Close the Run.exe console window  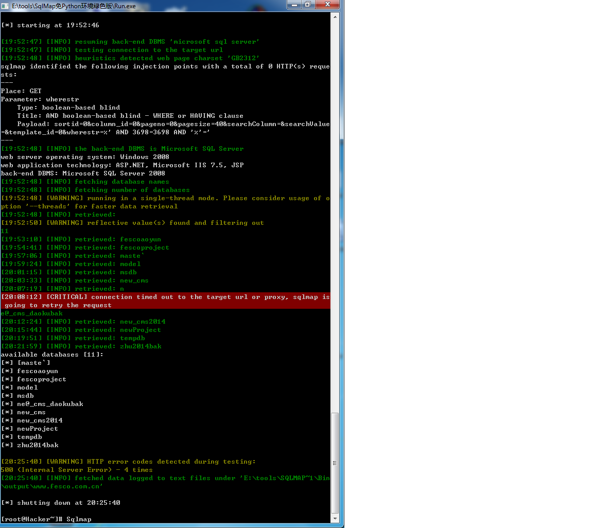(x=327, y=5)
